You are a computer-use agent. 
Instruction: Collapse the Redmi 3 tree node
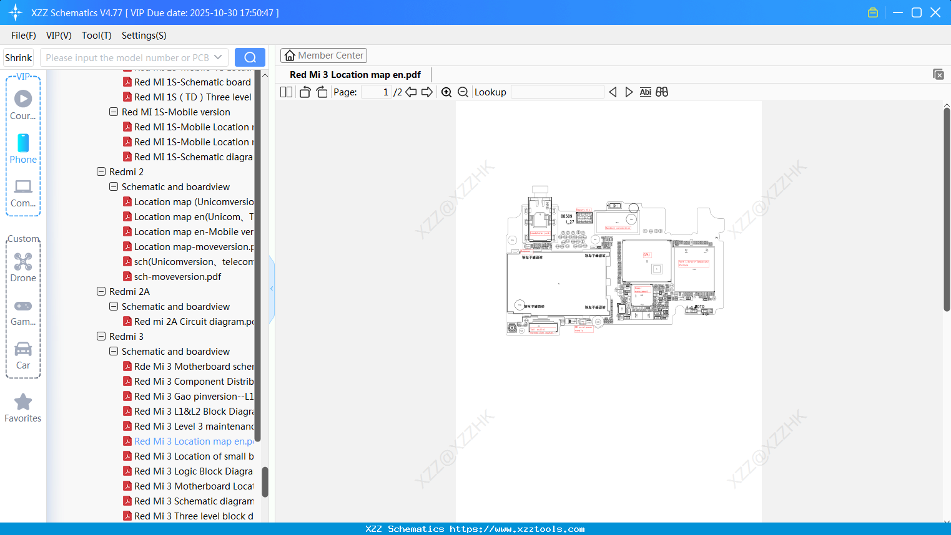[x=101, y=336]
